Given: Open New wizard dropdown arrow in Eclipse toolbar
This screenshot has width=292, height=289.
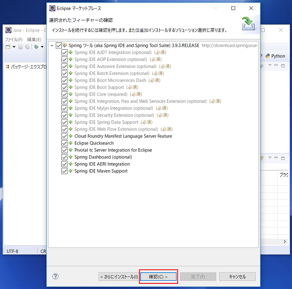Looking at the screenshot, I should pos(14,47).
